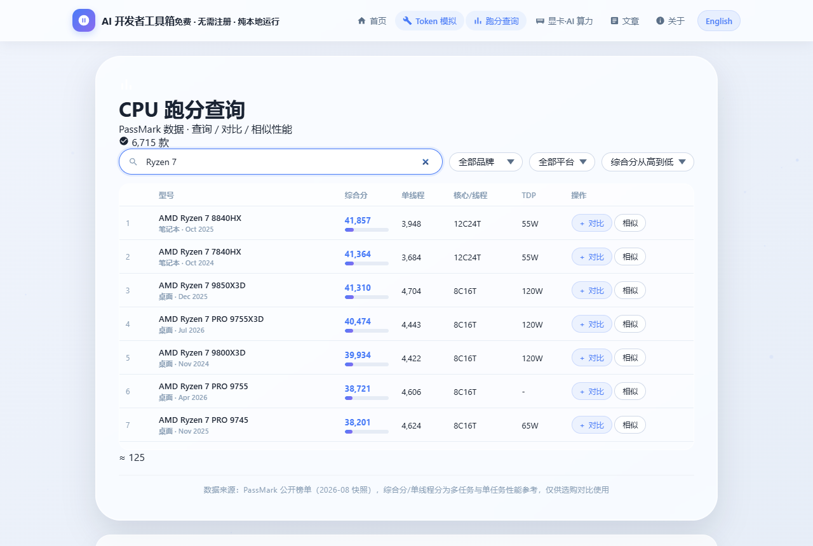
Task: Click the home icon beside 首页
Action: tap(361, 21)
